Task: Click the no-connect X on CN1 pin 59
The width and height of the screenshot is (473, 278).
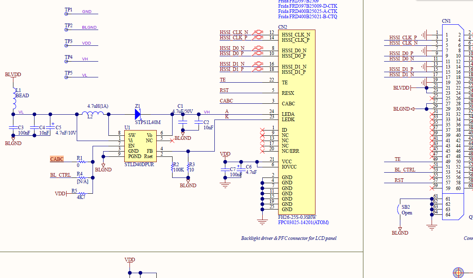Action: click(x=431, y=188)
